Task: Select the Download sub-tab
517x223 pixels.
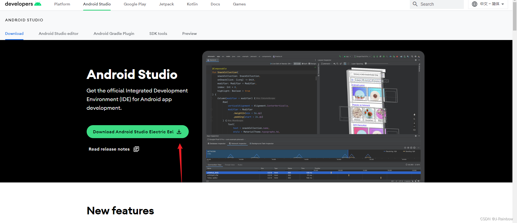Action: click(14, 34)
